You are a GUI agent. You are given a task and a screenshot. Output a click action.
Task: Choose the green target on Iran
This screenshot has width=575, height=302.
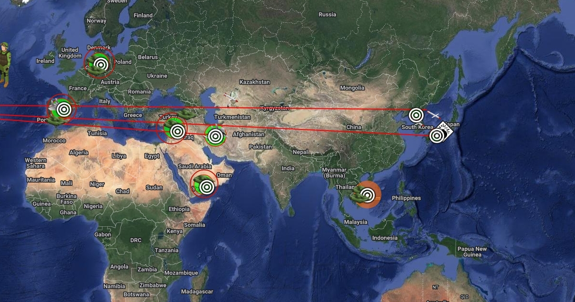[216, 136]
